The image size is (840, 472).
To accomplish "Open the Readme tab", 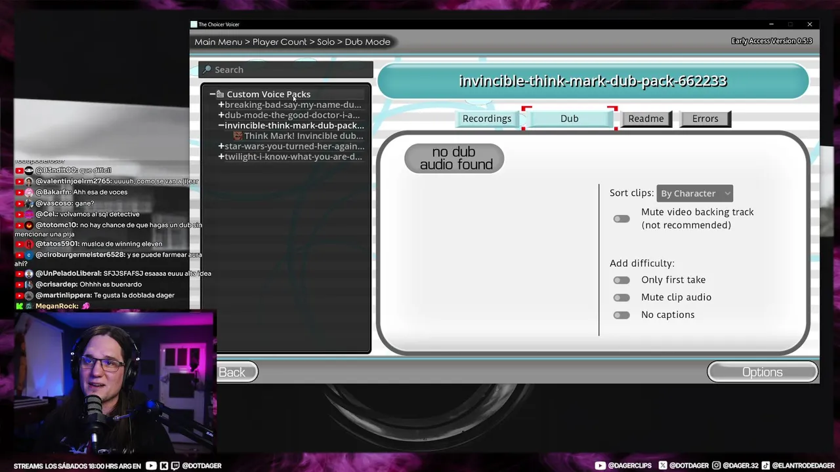I will click(x=646, y=119).
